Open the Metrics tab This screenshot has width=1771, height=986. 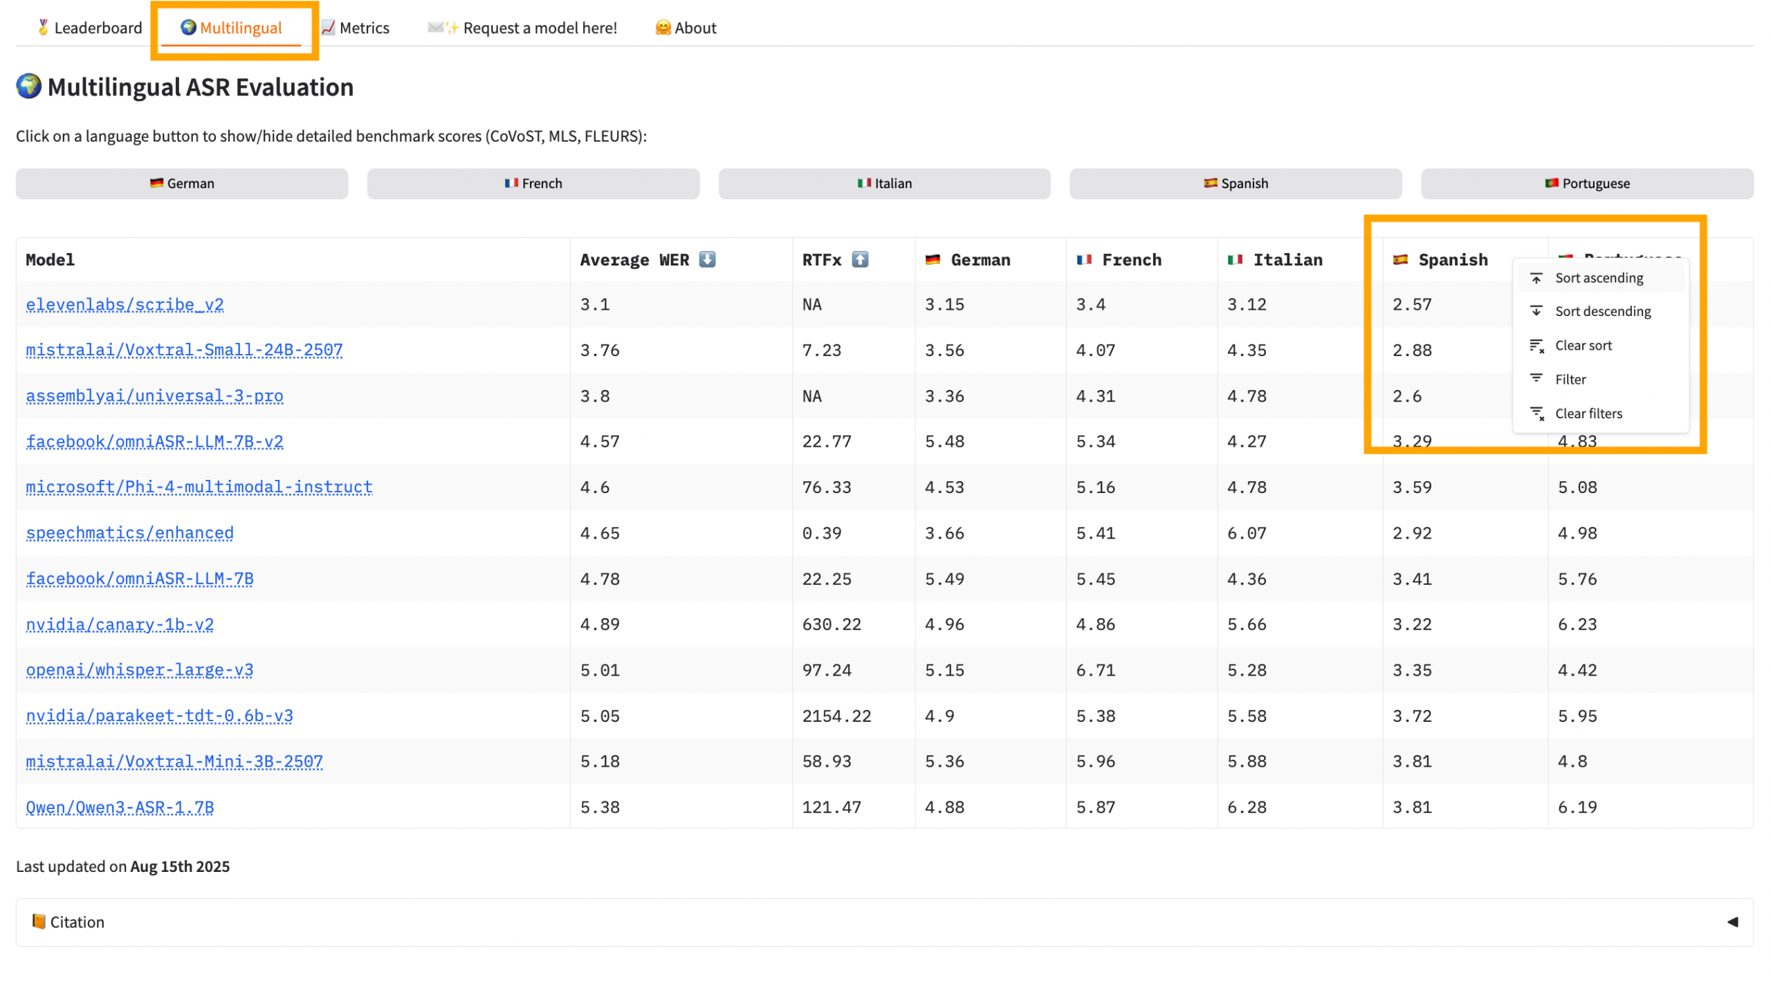click(356, 28)
